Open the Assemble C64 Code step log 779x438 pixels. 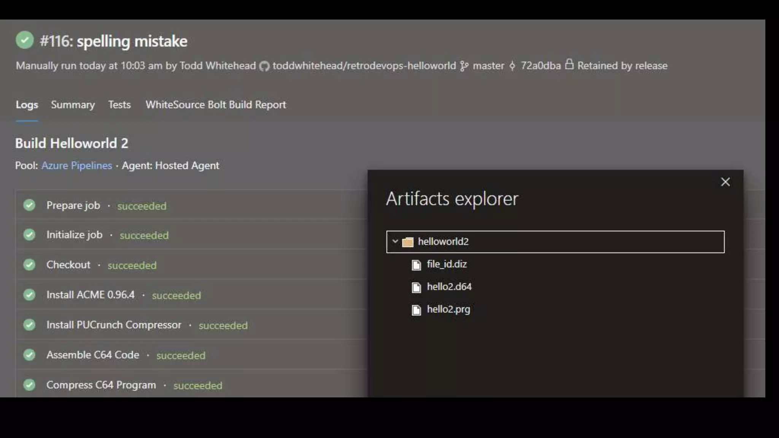pyautogui.click(x=93, y=355)
